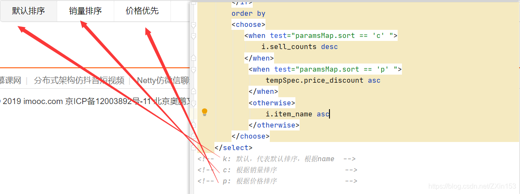Click the "order by" line in editor
Viewport: 520px width, 194px height.
248,14
